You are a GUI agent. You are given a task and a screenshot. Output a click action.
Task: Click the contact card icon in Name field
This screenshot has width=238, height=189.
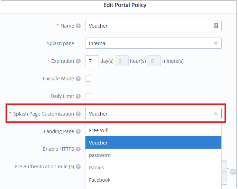pyautogui.click(x=216, y=26)
